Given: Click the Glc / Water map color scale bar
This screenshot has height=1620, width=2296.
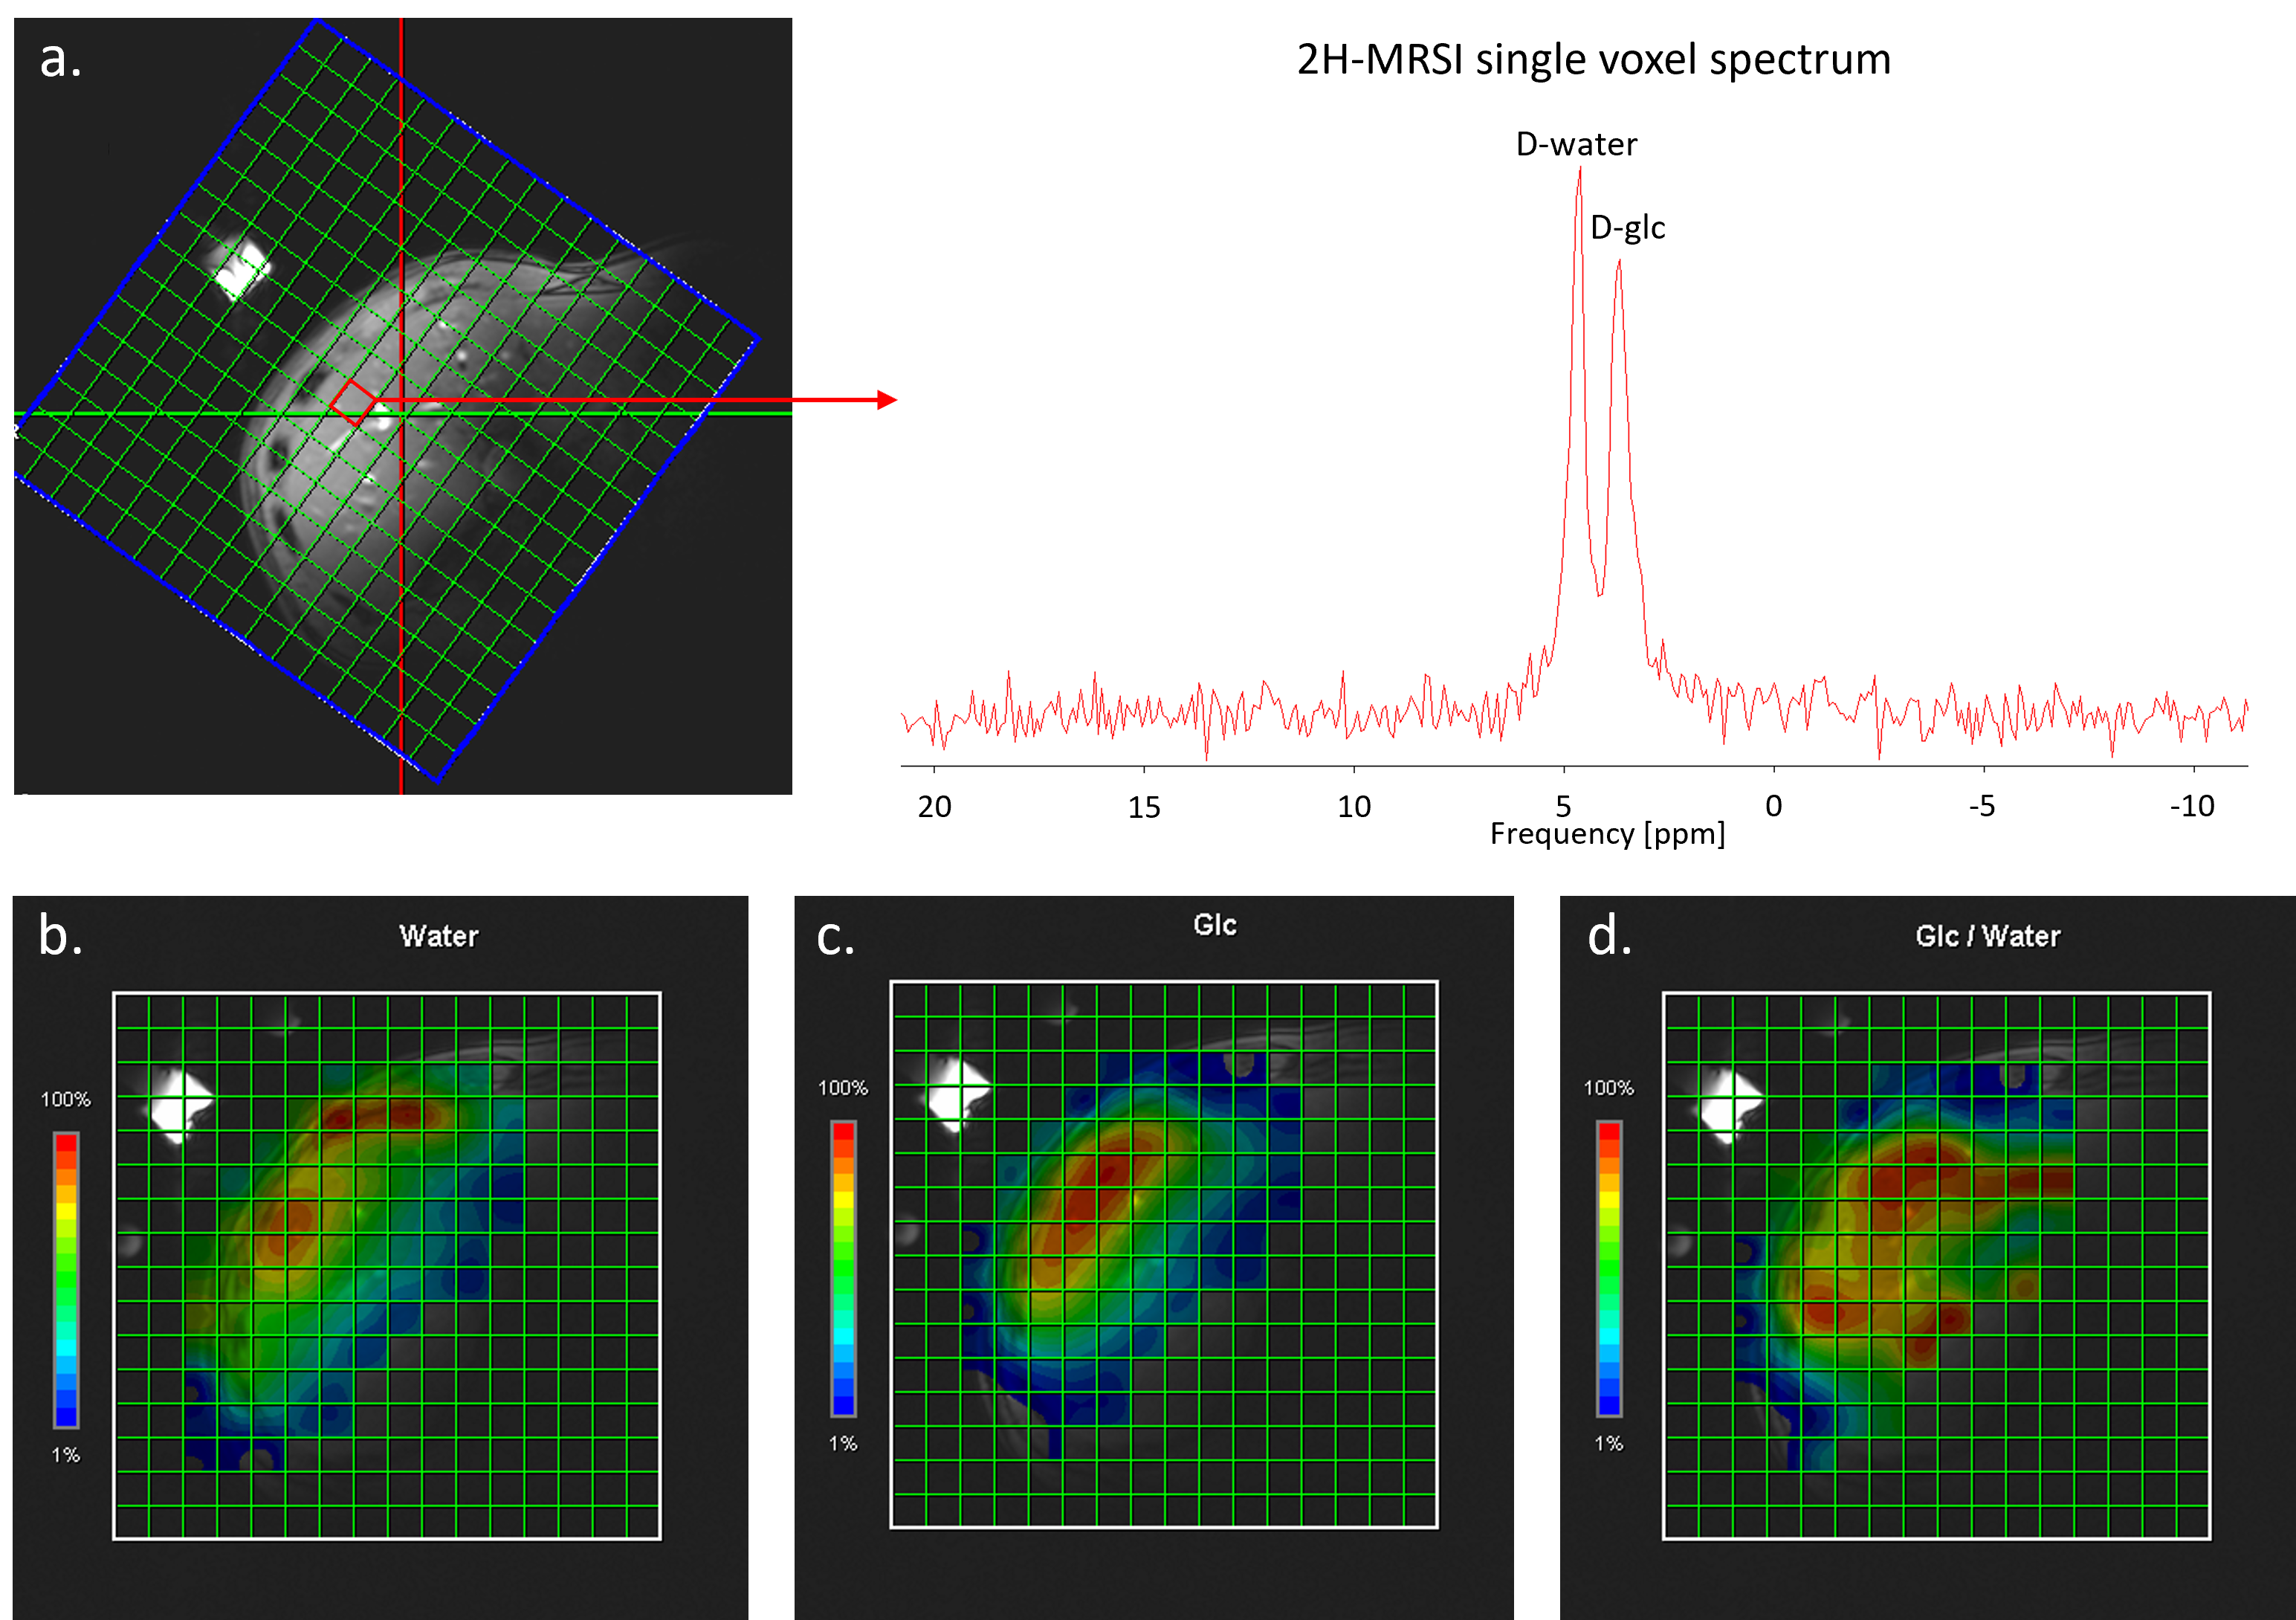Looking at the screenshot, I should pos(1609,1268).
